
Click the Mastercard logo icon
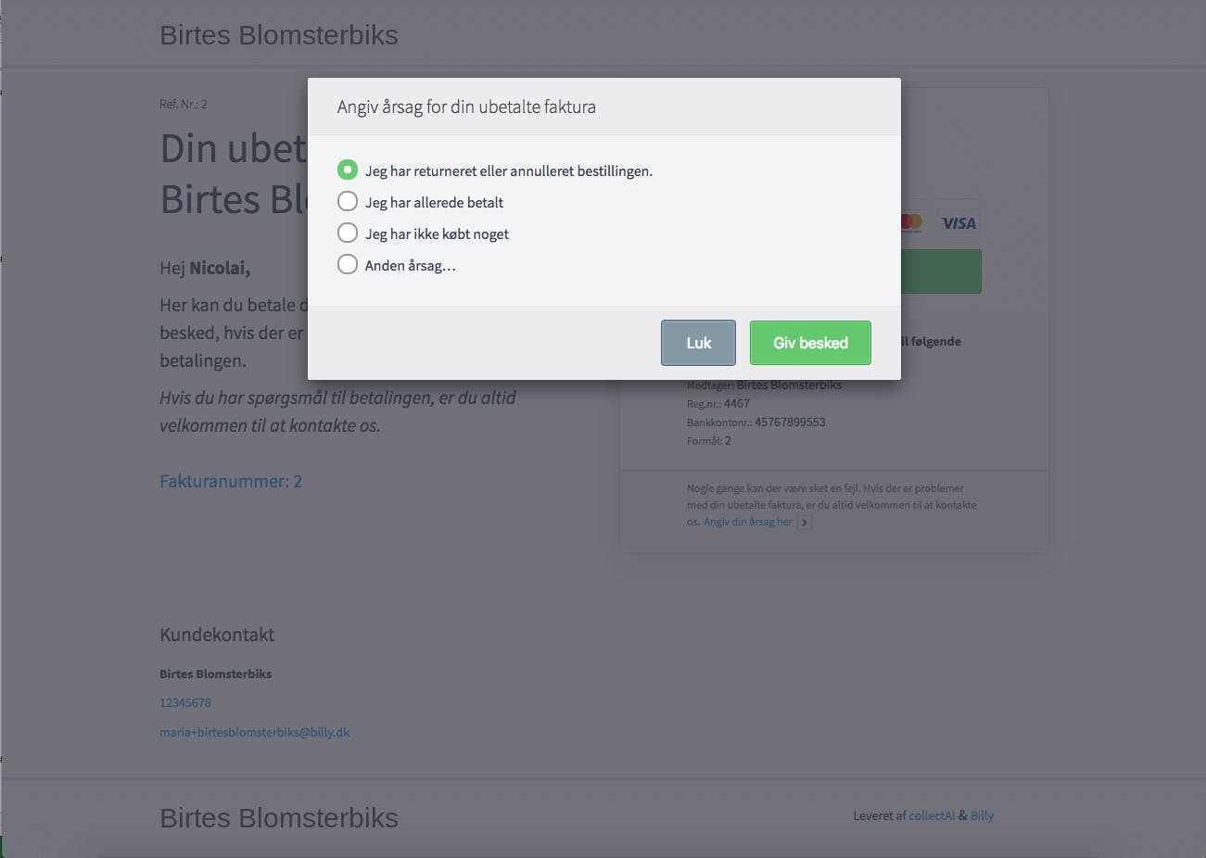point(912,223)
